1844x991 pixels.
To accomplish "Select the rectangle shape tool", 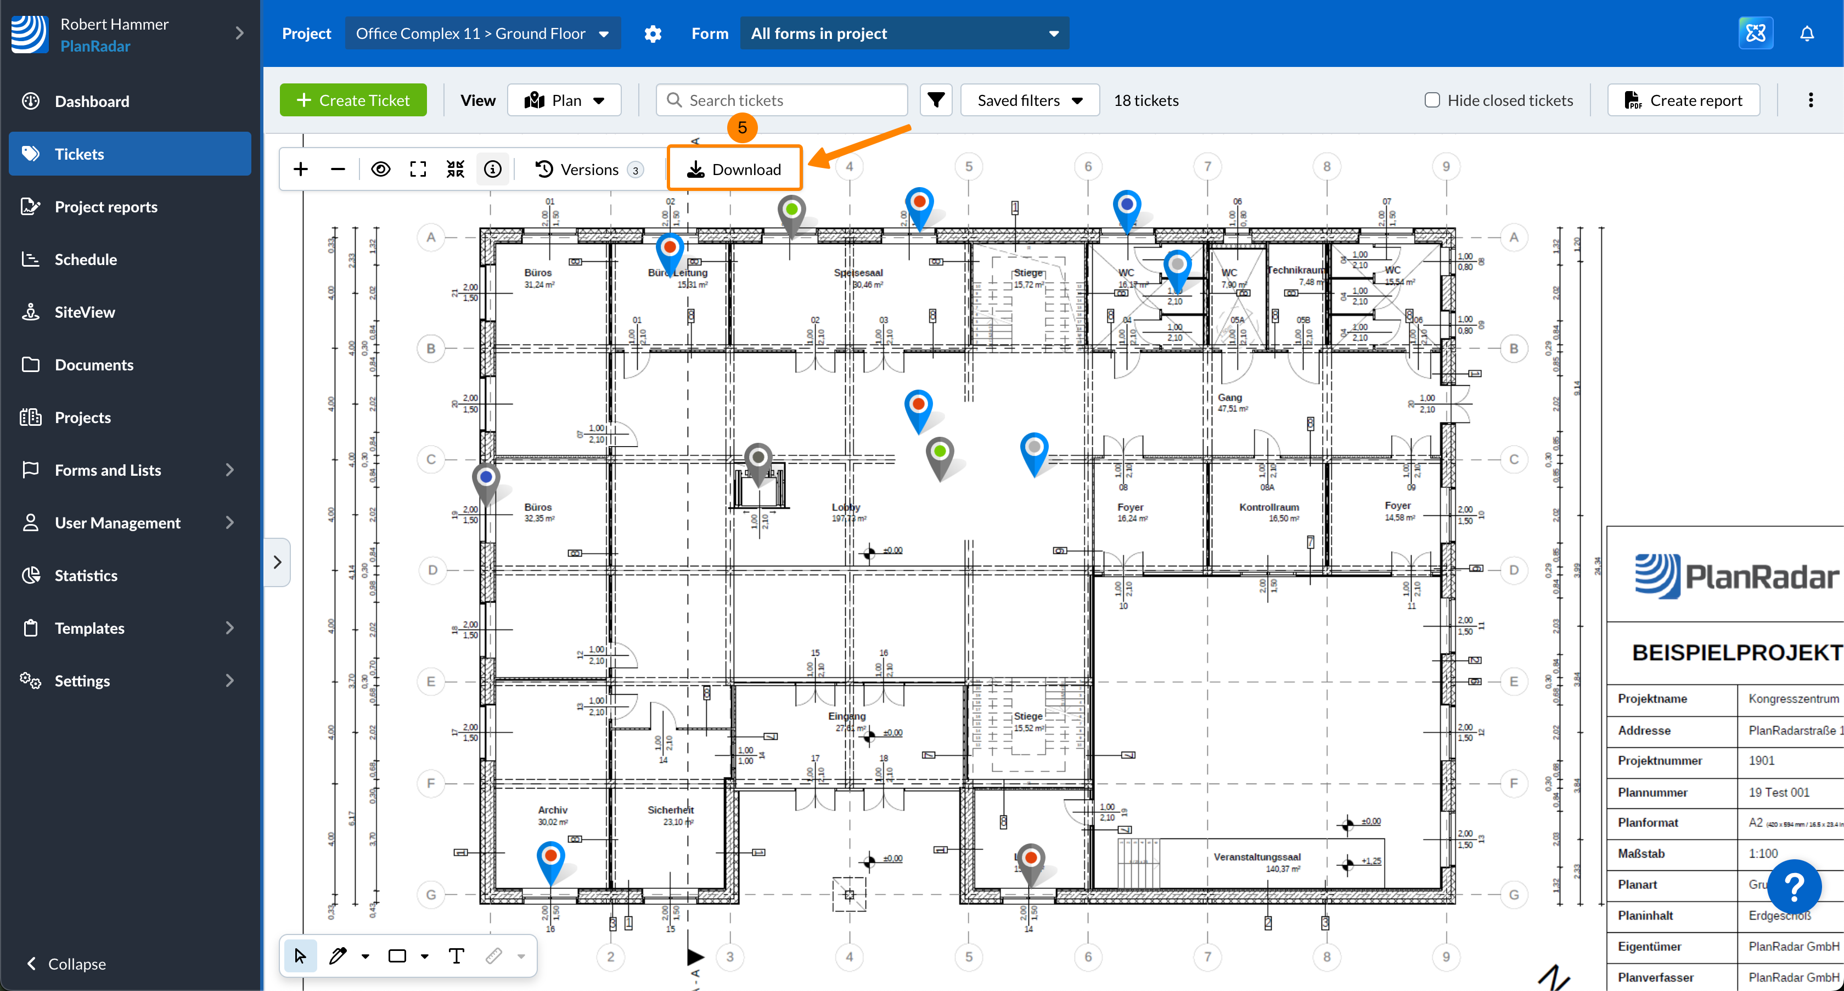I will click(397, 956).
